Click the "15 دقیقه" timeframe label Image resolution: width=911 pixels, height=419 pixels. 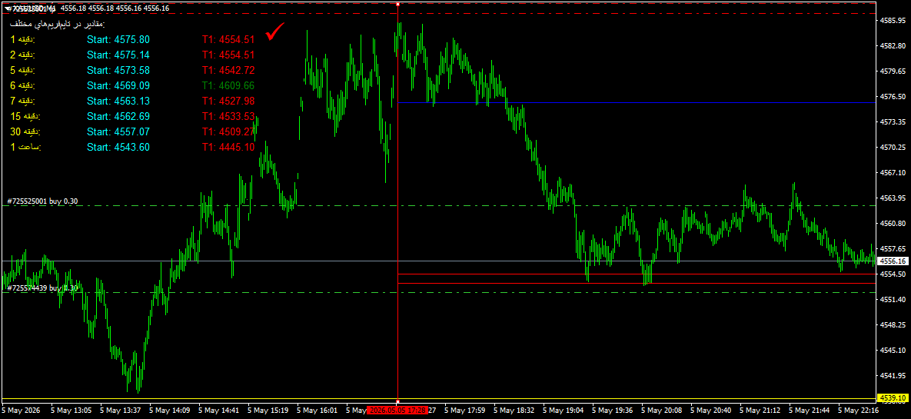25,116
